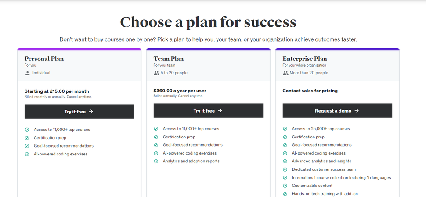426x197 pixels.
Task: Click checkmark icon beside Personal Plan Certification prep
Action: coord(27,138)
